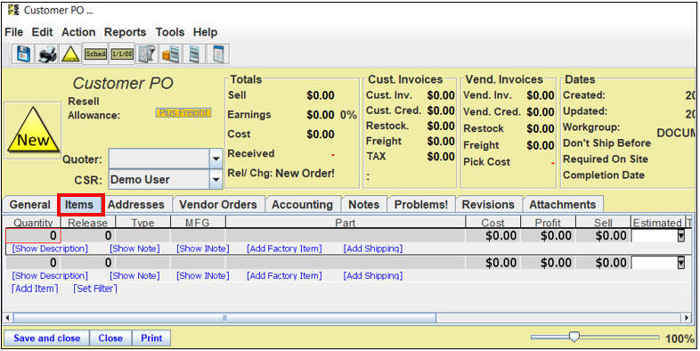
Task: Click the scrollbar right arrow
Action: 687,318
